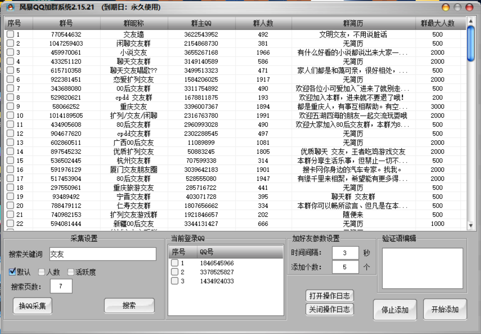Check logged-in QQ 1846545966 checkbox
481x334 pixels.
coord(175,263)
